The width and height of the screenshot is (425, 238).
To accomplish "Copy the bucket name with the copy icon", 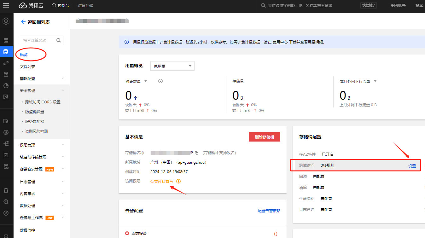I will pyautogui.click(x=196, y=153).
